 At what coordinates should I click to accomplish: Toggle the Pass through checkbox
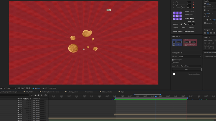[x=186, y=45]
